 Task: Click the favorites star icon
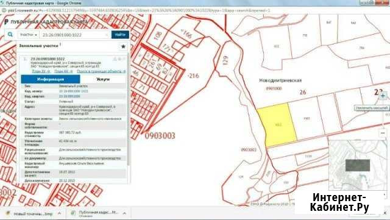(x=123, y=46)
